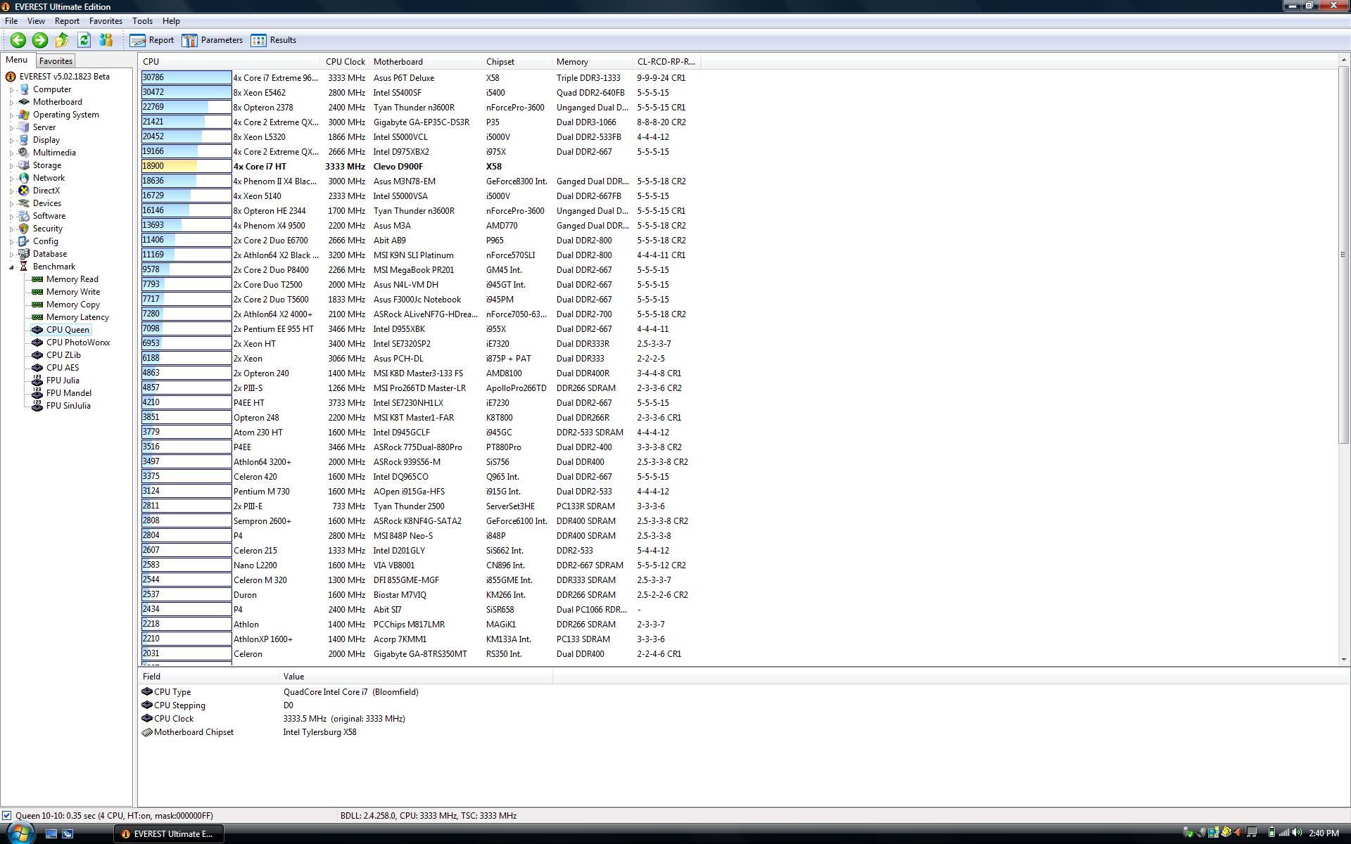Viewport: 1351px width, 844px height.
Task: Expand the Motherboard tree node
Action: pyautogui.click(x=12, y=103)
